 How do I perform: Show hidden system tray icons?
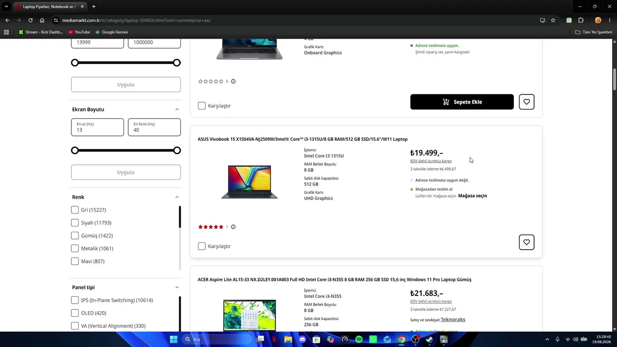click(x=548, y=339)
